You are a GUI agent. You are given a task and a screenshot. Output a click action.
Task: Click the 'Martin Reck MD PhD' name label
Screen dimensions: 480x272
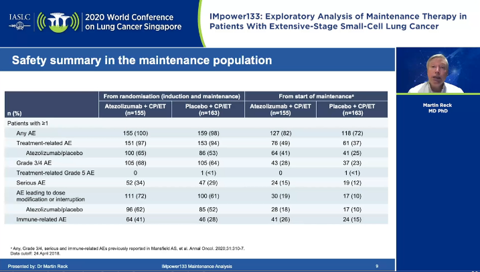(x=437, y=108)
